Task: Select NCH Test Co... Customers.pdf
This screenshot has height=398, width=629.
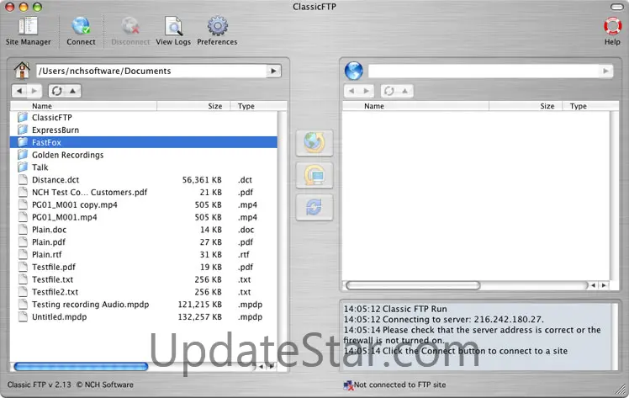Action: click(144, 192)
